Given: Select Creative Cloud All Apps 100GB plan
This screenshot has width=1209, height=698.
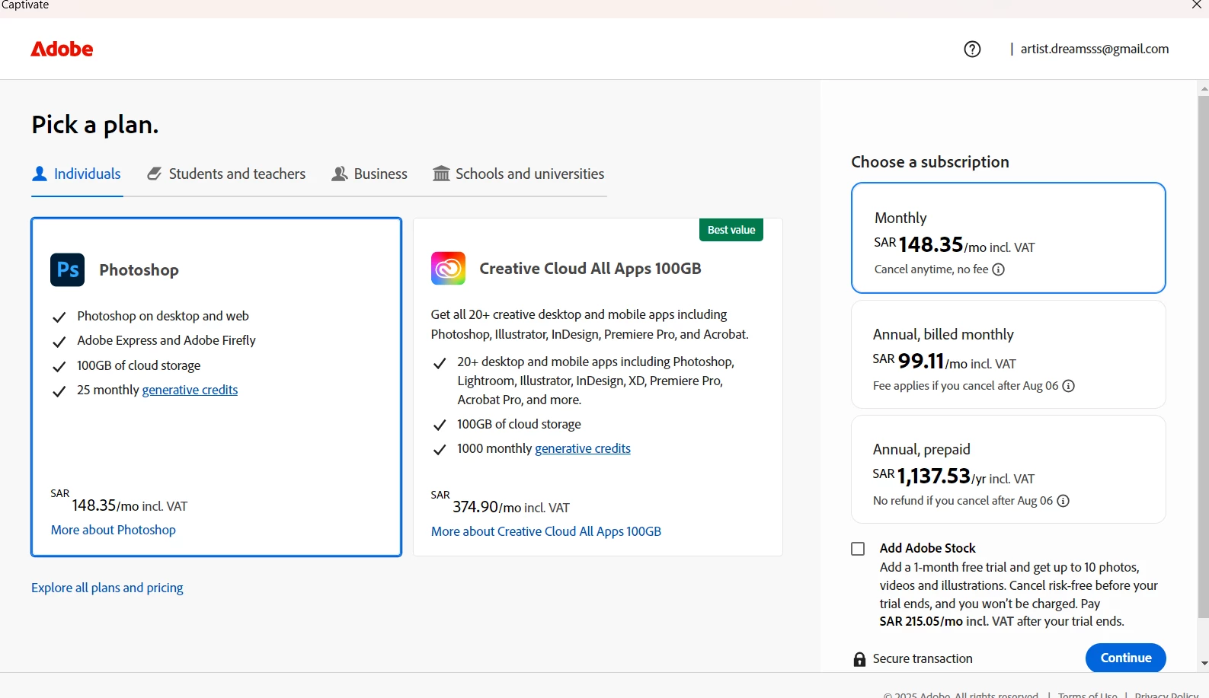Looking at the screenshot, I should pyautogui.click(x=598, y=387).
